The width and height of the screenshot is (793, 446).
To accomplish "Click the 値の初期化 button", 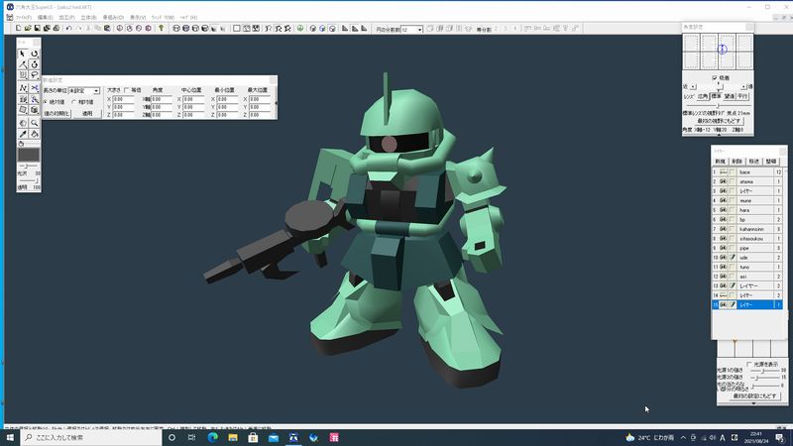I will pyautogui.click(x=57, y=114).
